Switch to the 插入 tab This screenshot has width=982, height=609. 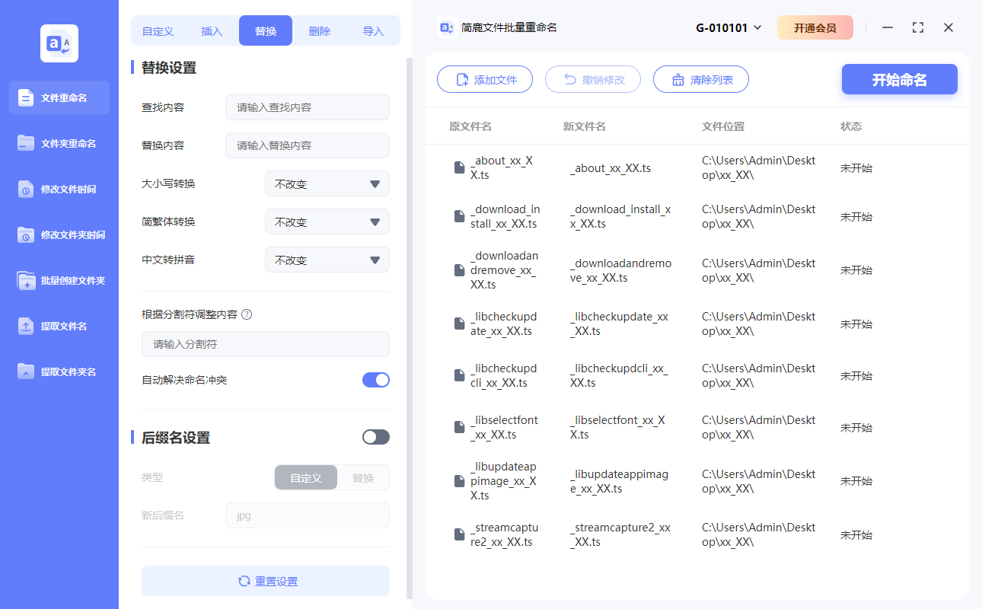click(211, 30)
